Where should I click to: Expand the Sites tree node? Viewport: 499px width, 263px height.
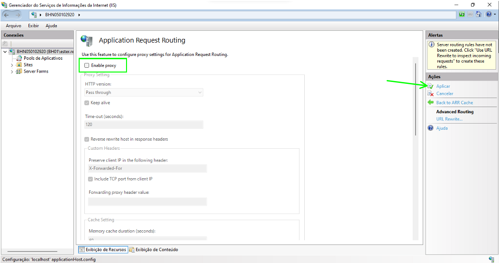click(x=12, y=65)
